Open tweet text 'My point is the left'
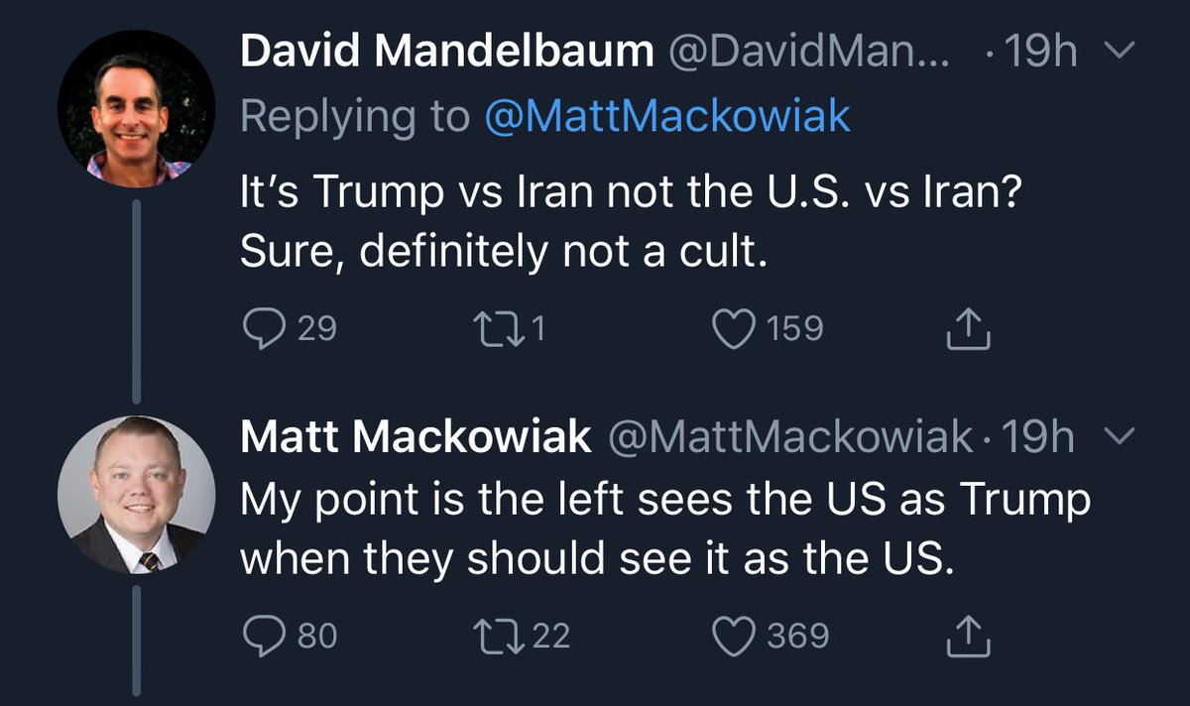The height and width of the screenshot is (706, 1190). click(664, 499)
